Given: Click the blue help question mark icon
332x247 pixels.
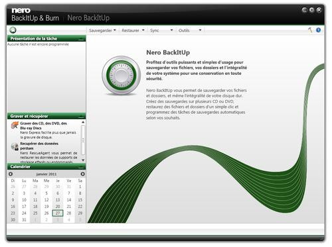Looking at the screenshot, I should (318, 30).
